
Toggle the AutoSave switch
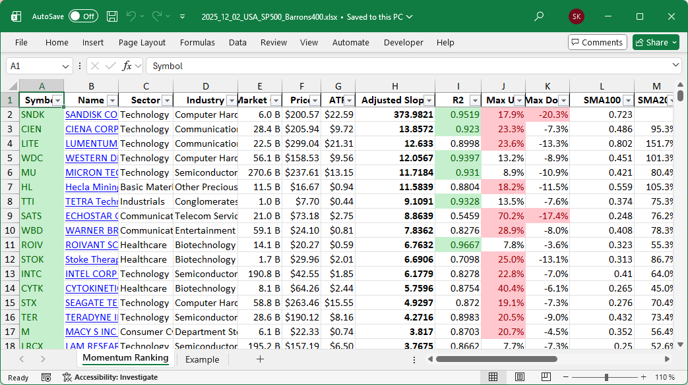(x=83, y=16)
